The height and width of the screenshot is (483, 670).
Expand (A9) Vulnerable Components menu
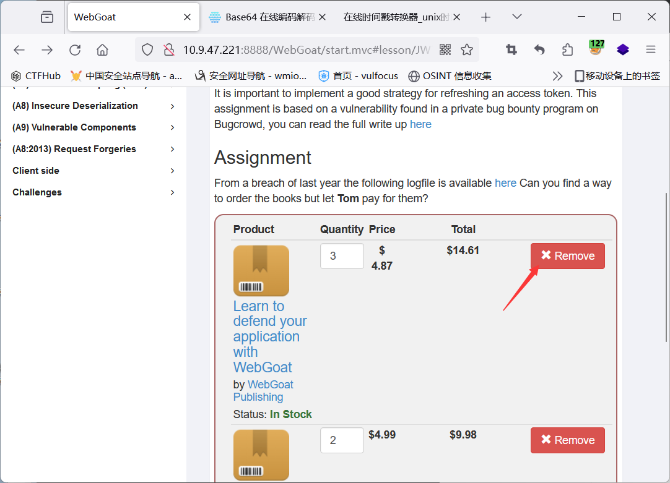[x=93, y=127]
